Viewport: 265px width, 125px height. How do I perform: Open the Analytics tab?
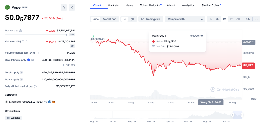coord(188,5)
